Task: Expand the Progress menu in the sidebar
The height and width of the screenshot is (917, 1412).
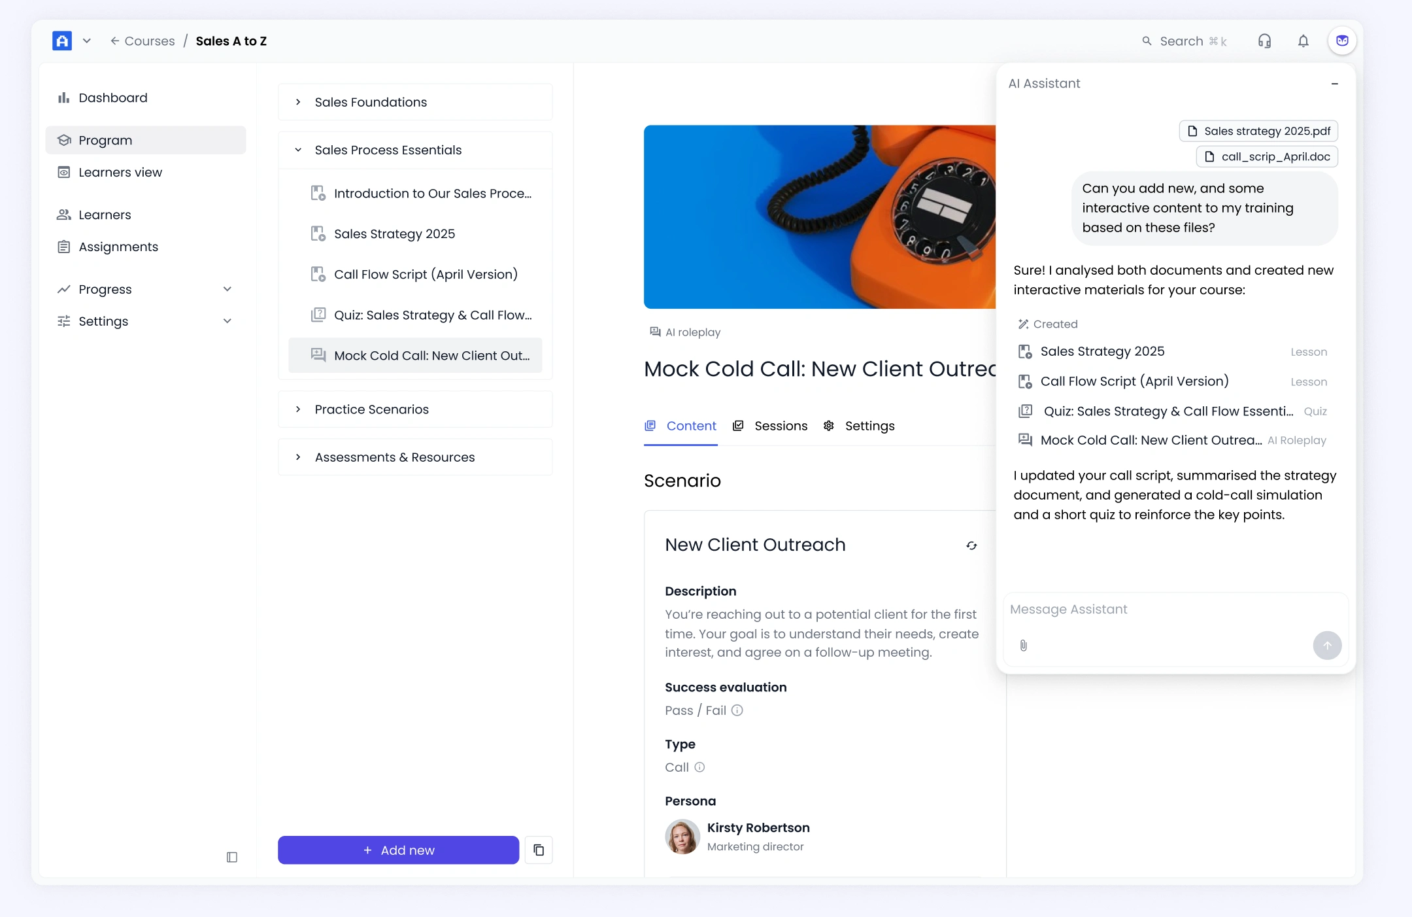Action: 227,289
